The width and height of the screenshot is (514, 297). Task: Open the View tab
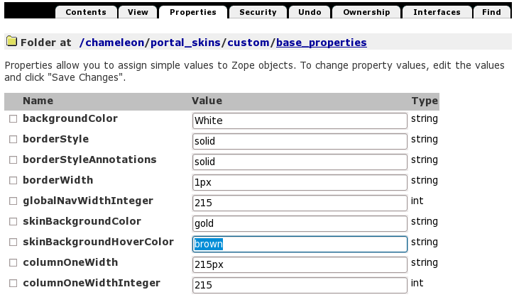coord(138,12)
